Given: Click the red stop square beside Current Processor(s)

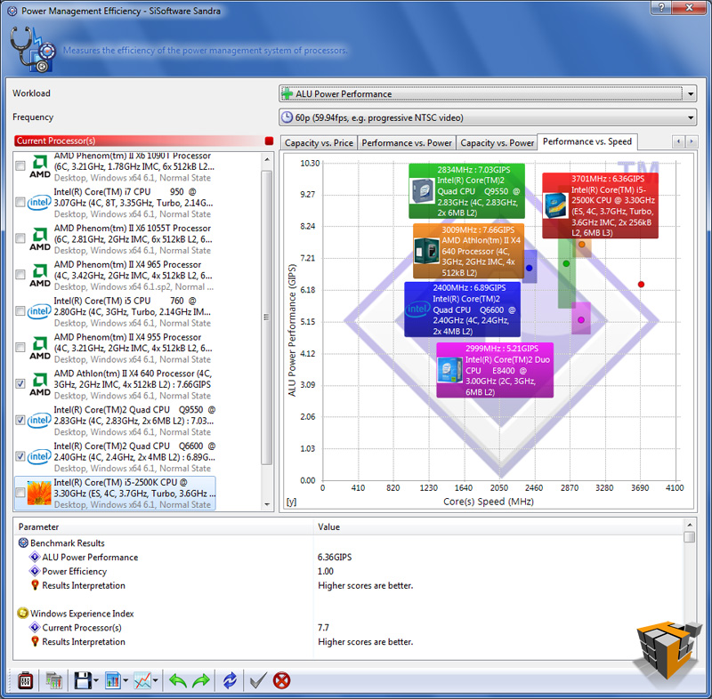Looking at the screenshot, I should pyautogui.click(x=269, y=141).
